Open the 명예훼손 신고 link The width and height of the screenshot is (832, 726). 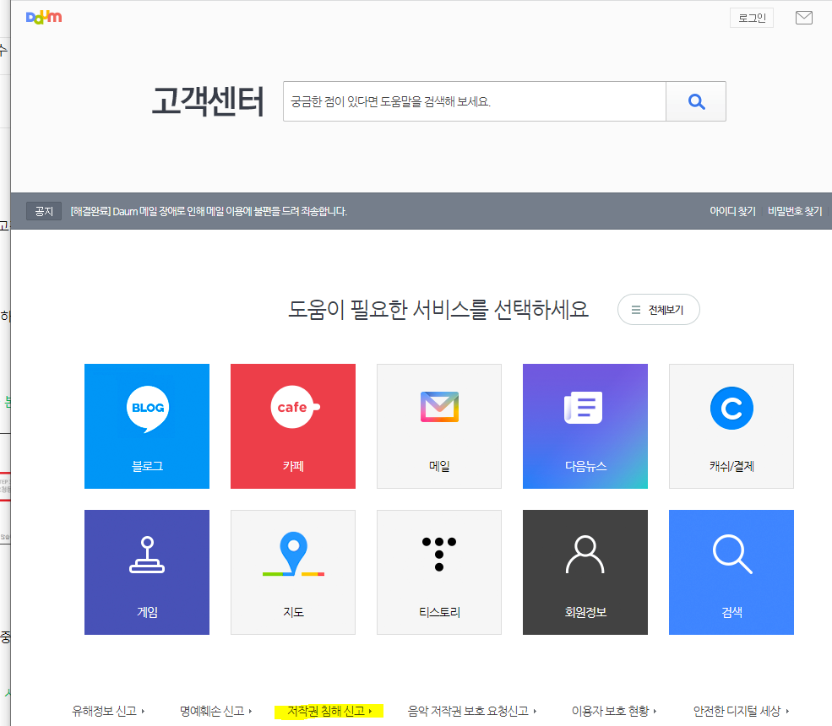click(215, 711)
